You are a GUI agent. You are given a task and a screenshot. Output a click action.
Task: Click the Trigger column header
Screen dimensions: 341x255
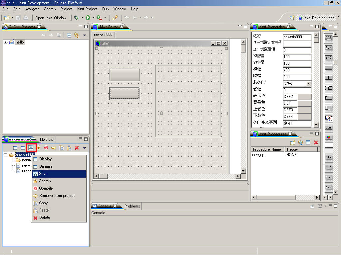point(301,149)
